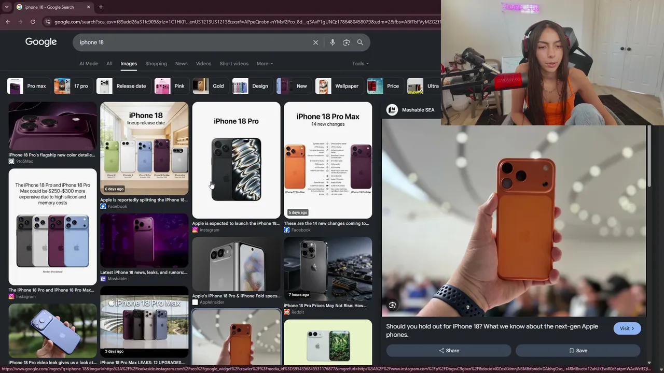Open the Videos tab
The image size is (664, 373).
tap(203, 64)
